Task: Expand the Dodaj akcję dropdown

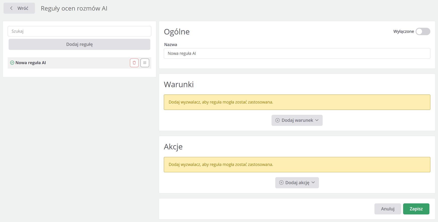Action: (x=297, y=183)
